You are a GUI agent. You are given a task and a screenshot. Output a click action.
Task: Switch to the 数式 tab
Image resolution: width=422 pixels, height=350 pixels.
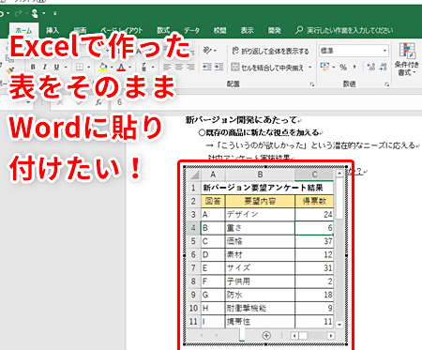pyautogui.click(x=163, y=30)
